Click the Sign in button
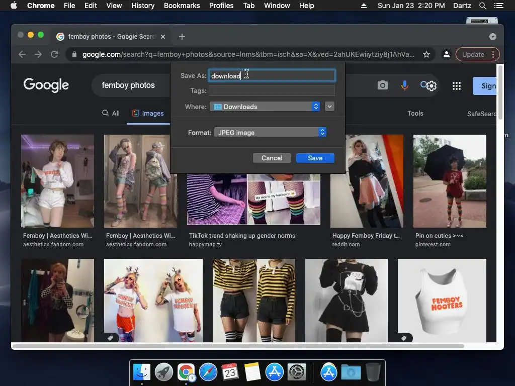Screen dimensions: 515x386 pos(484,86)
